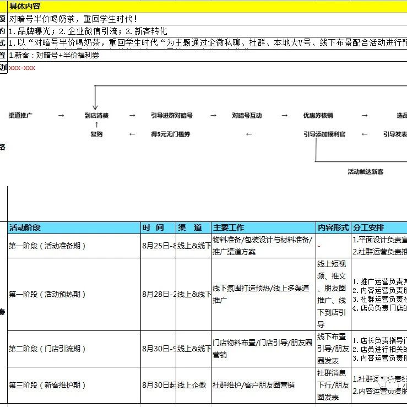Click the '活动触达新客' flowchart label

[x=366, y=172]
